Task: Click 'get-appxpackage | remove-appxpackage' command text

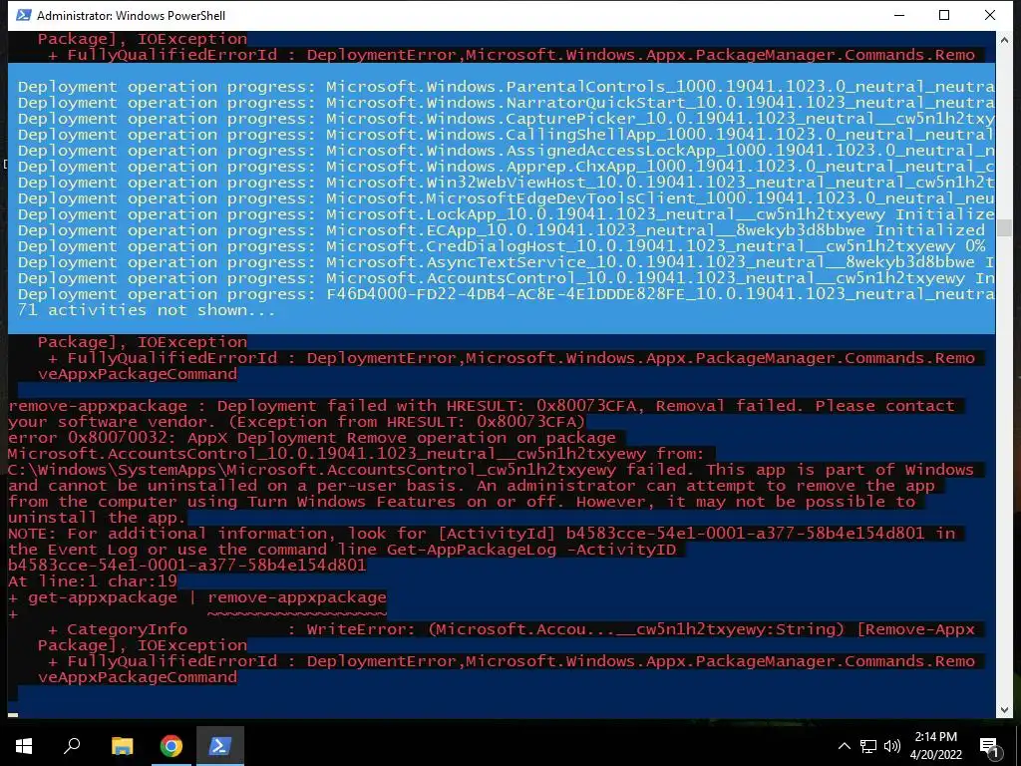Action: click(x=207, y=598)
